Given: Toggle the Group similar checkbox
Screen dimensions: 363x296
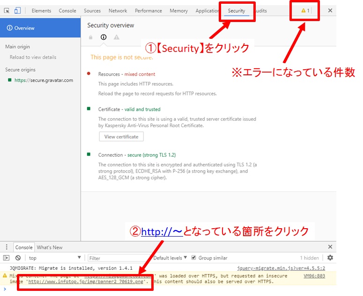Looking at the screenshot, I should (x=193, y=257).
